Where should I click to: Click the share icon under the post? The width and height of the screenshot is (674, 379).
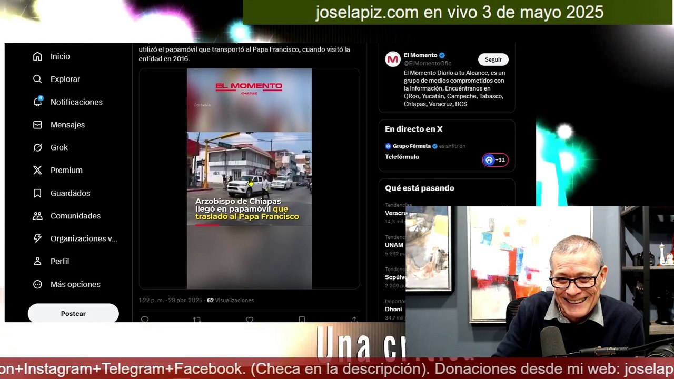pos(354,319)
